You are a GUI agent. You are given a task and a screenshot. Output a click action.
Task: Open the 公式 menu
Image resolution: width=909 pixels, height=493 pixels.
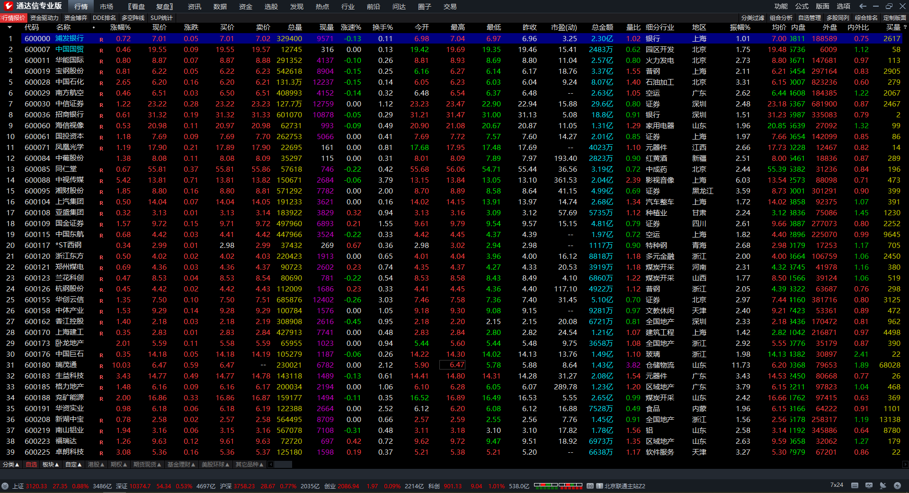[802, 6]
